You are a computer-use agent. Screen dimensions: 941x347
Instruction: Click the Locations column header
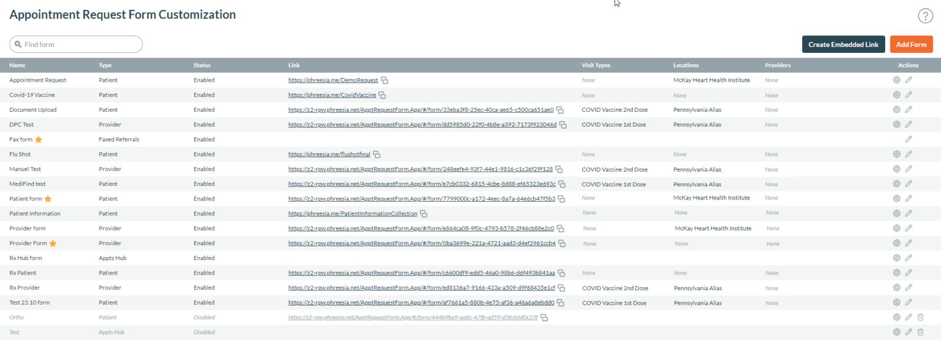click(686, 65)
